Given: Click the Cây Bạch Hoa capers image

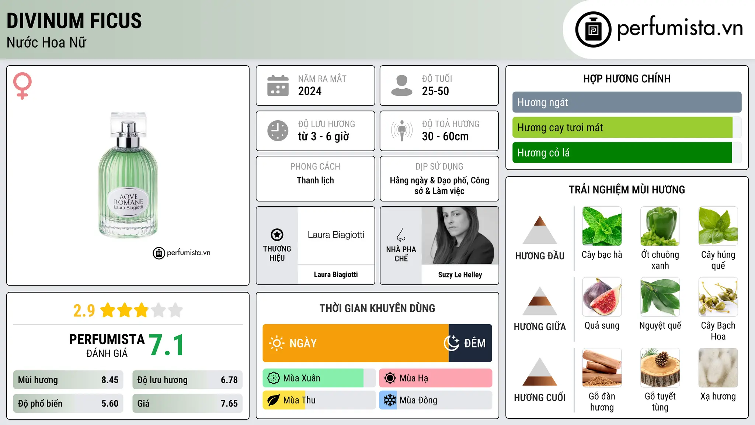Looking at the screenshot, I should pyautogui.click(x=718, y=297).
